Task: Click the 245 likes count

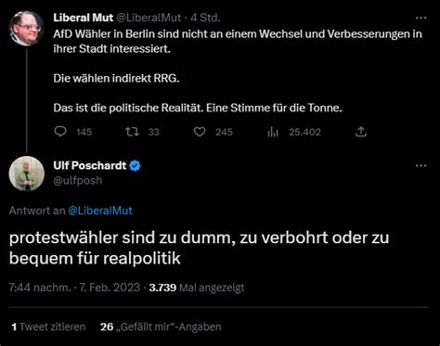Action: (224, 133)
